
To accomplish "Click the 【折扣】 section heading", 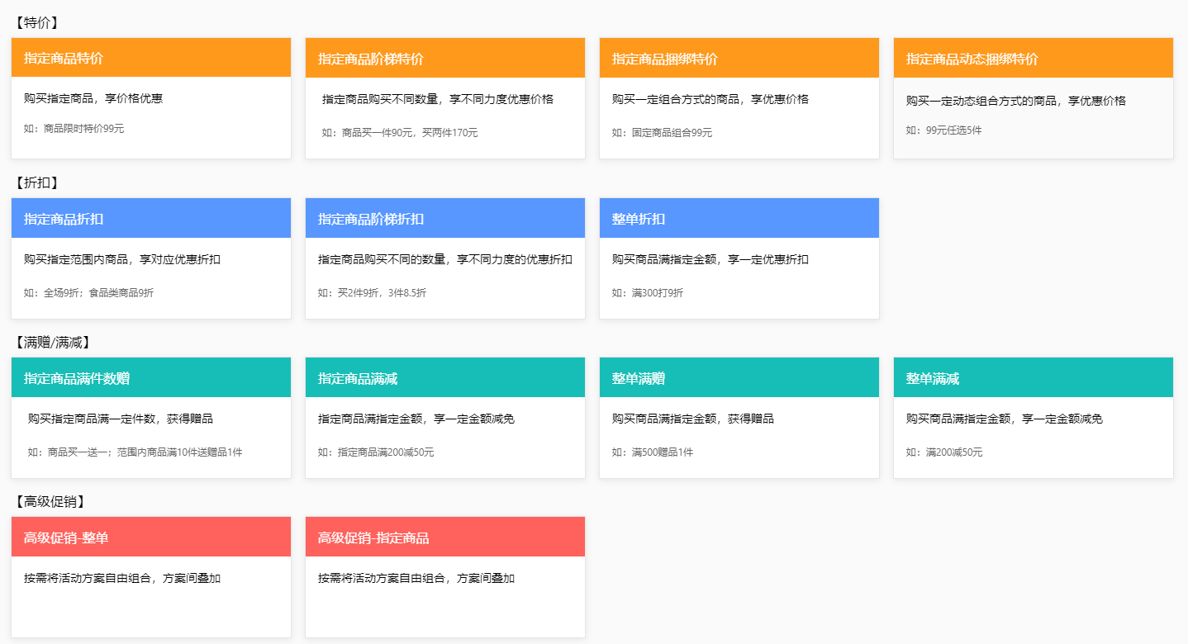I will (37, 182).
